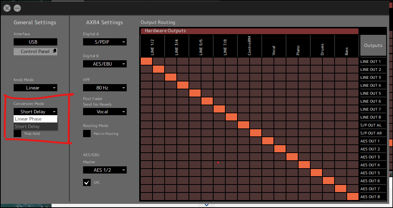Viewport: 393px width, 208px height.
Task: Toggle the SRC checkbox
Action: 87,183
